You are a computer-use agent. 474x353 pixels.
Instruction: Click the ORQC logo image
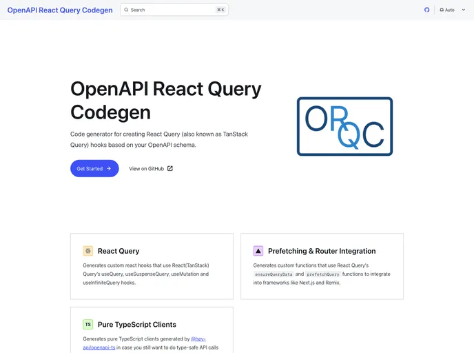point(344,126)
